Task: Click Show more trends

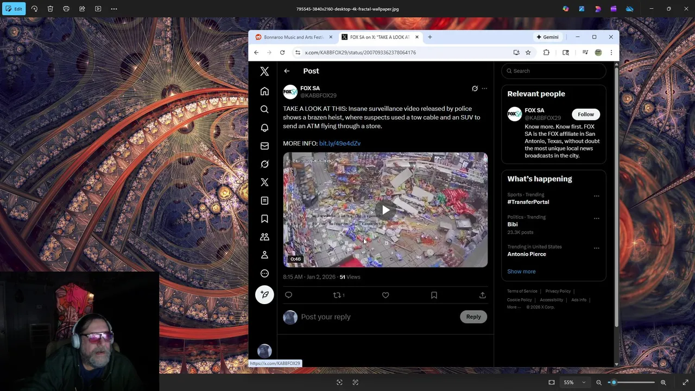Action: [521, 272]
